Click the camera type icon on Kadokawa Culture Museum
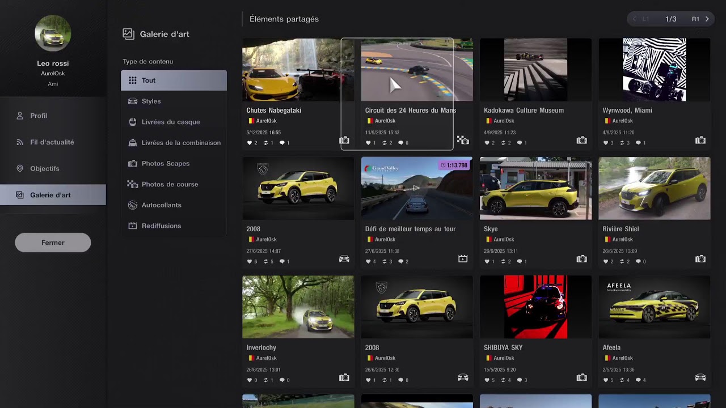 click(x=582, y=140)
